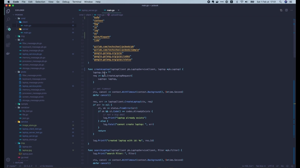Open the editor More Actions ellipsis

pyautogui.click(x=292, y=10)
